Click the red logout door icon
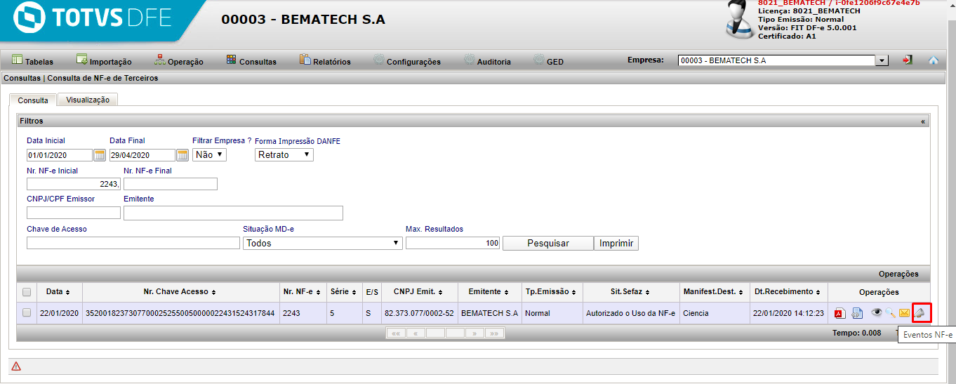 point(908,60)
